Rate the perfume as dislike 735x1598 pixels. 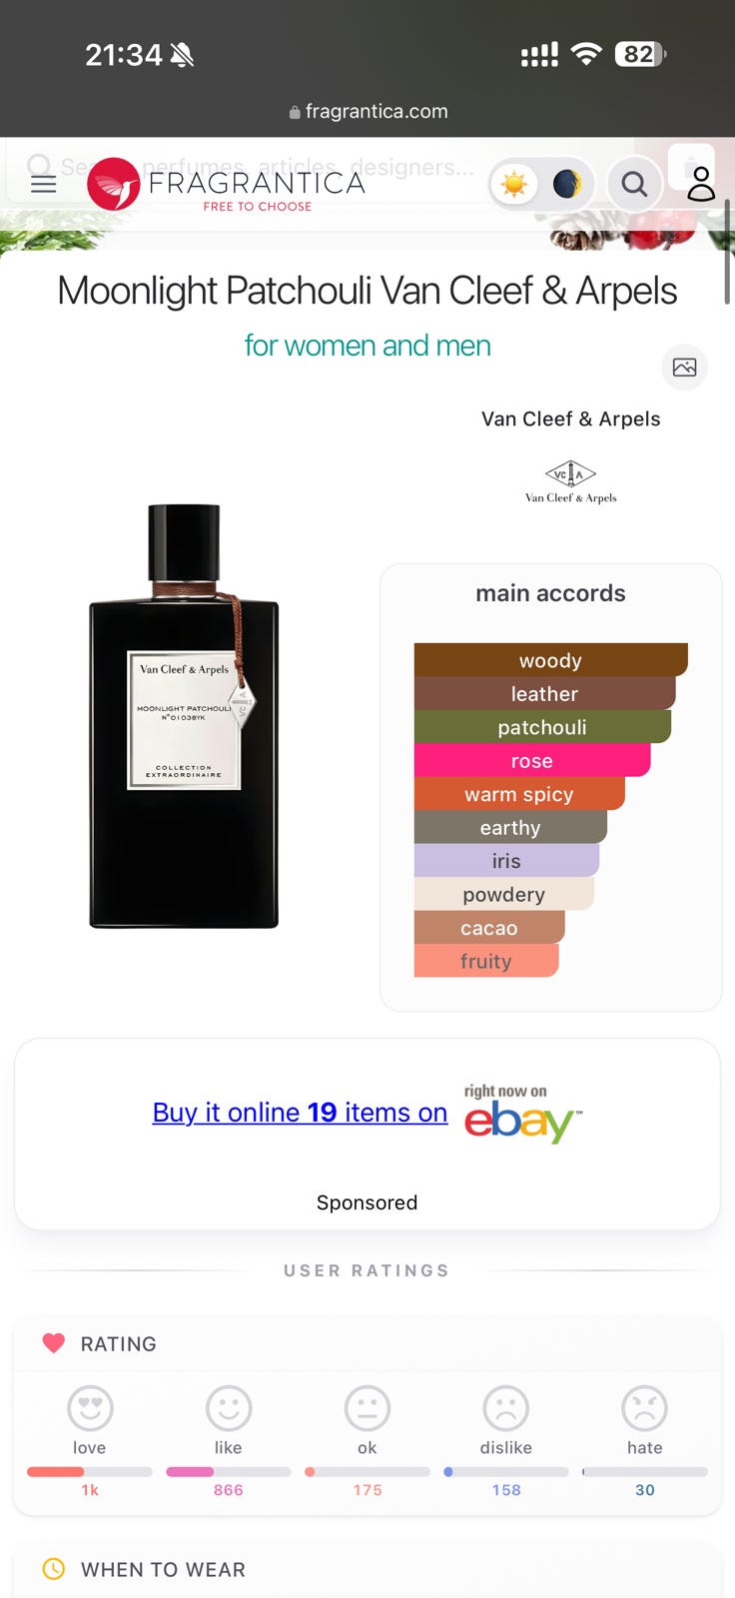click(x=506, y=1408)
